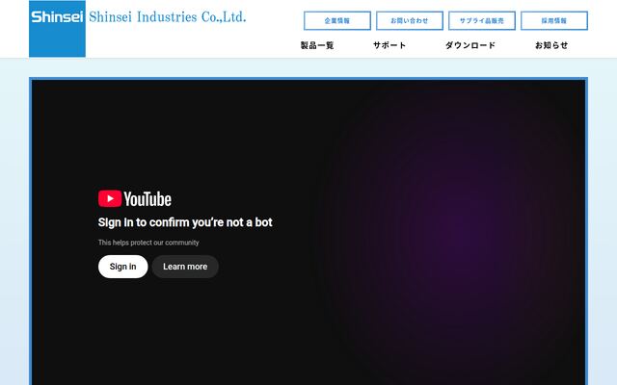This screenshot has width=617, height=385.
Task: Click the Learn more button
Action: point(185,267)
